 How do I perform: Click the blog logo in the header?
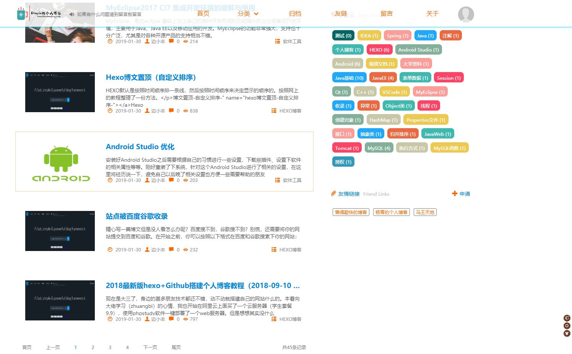[x=39, y=14]
